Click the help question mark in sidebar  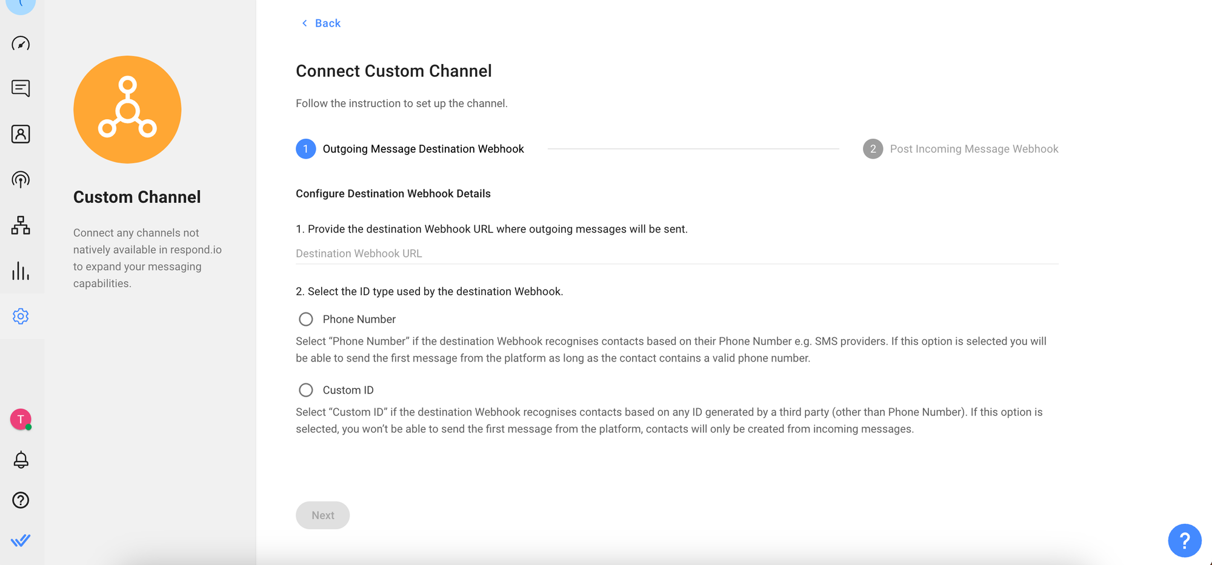(21, 500)
